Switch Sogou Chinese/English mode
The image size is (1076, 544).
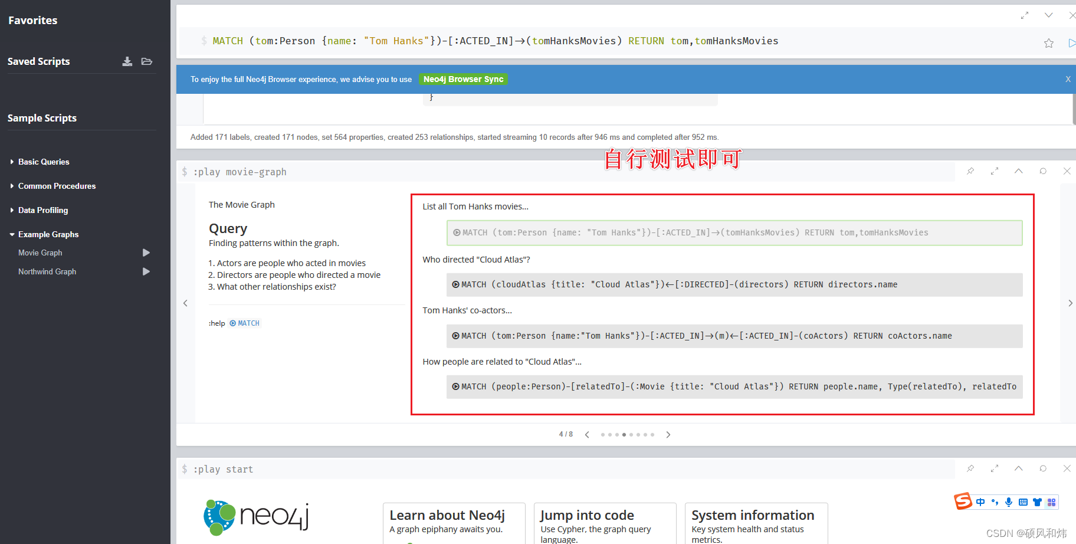[x=980, y=502]
